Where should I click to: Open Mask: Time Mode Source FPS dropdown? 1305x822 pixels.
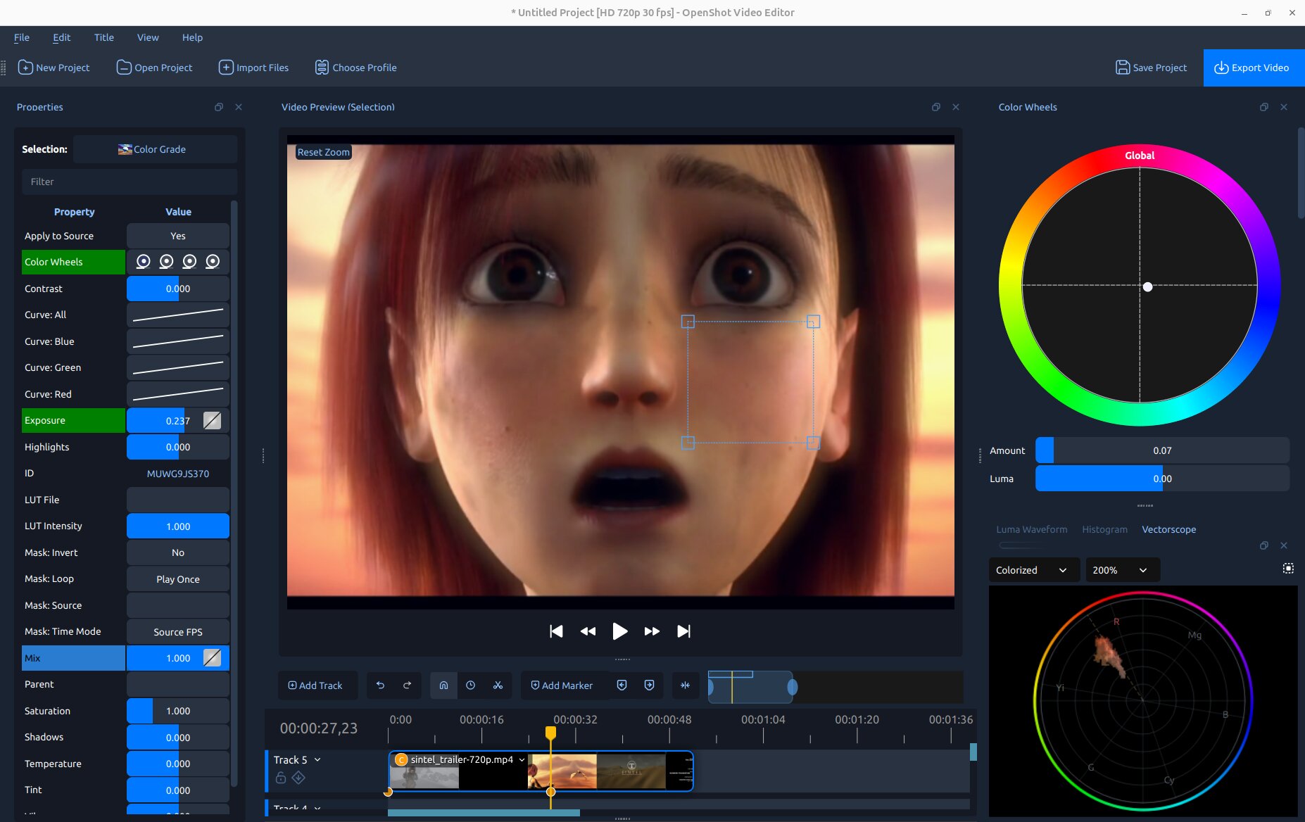178,632
